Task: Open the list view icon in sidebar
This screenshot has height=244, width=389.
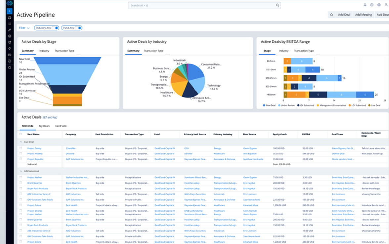Action: click(x=9, y=24)
